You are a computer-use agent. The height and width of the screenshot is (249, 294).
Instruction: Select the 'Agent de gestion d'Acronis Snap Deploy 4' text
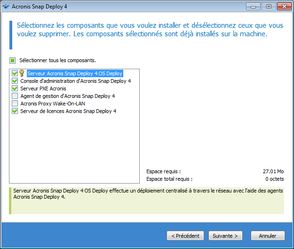coord(68,96)
